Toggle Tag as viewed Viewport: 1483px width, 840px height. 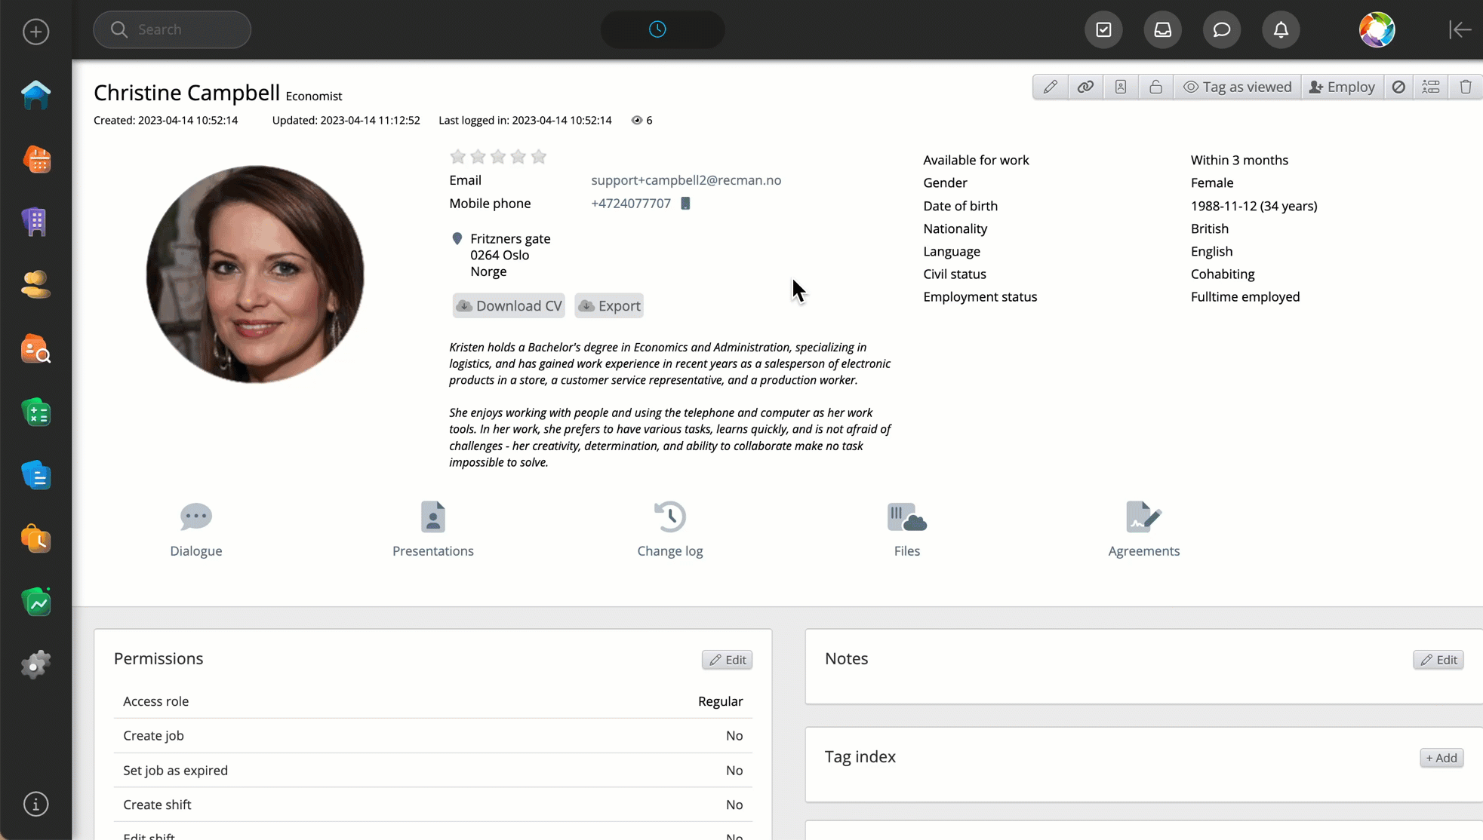1237,87
